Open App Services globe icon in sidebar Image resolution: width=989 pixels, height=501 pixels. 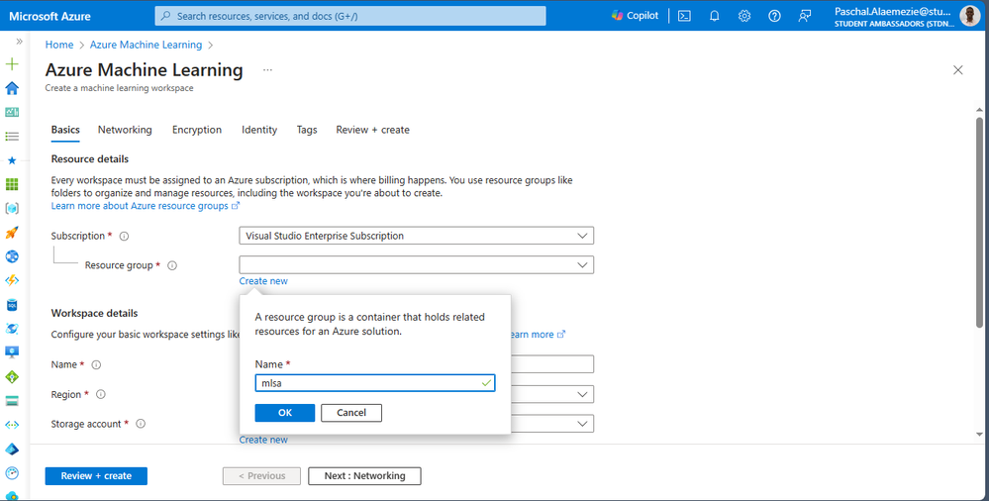pos(11,256)
